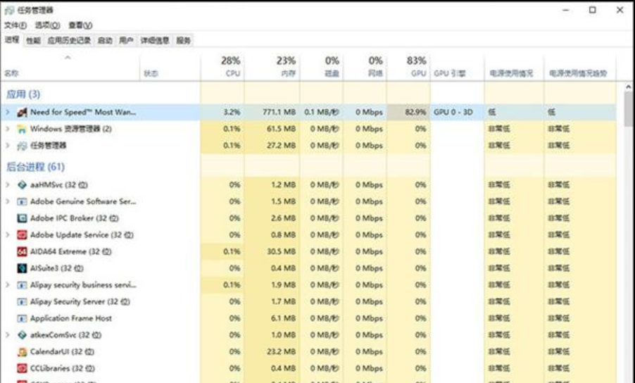Expand the Windows 资源管理器 process group
This screenshot has height=383, width=635.
(8, 129)
